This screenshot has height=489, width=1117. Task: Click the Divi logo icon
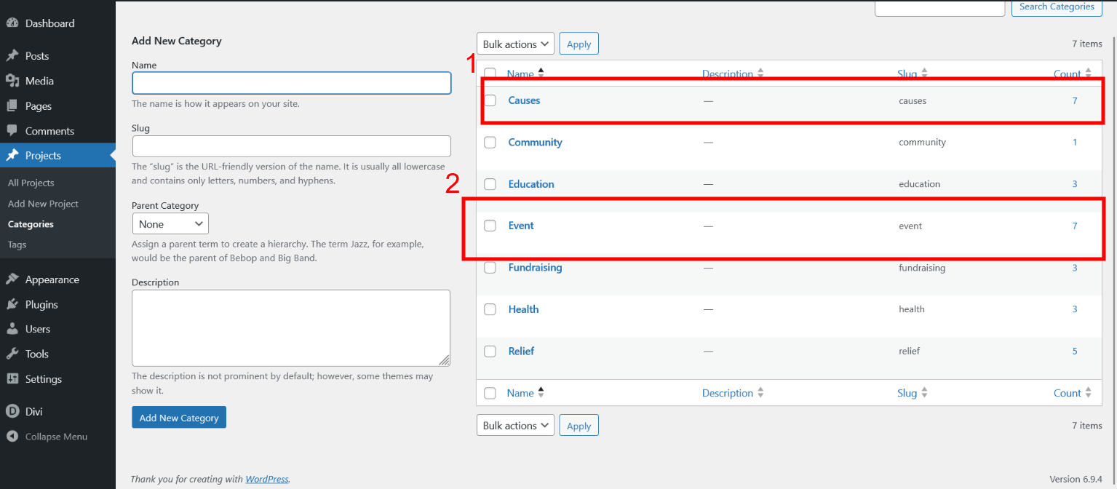point(12,411)
